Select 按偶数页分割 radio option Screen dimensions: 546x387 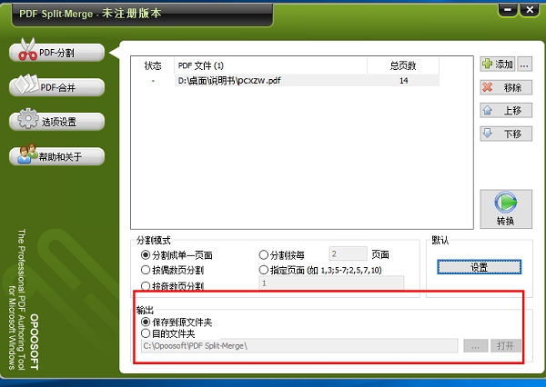[x=172, y=270]
